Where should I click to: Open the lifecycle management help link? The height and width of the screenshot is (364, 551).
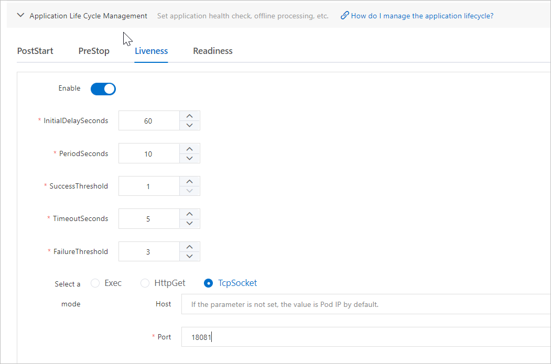(x=422, y=16)
